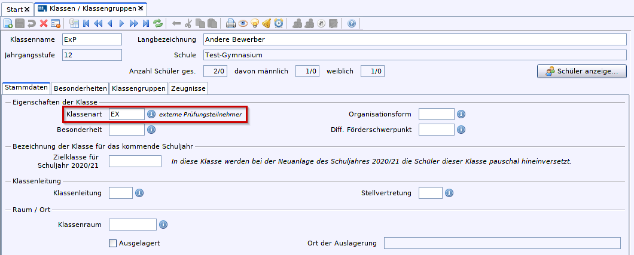The image size is (634, 255).
Task: Open the list view table icon
Action: [74, 23]
